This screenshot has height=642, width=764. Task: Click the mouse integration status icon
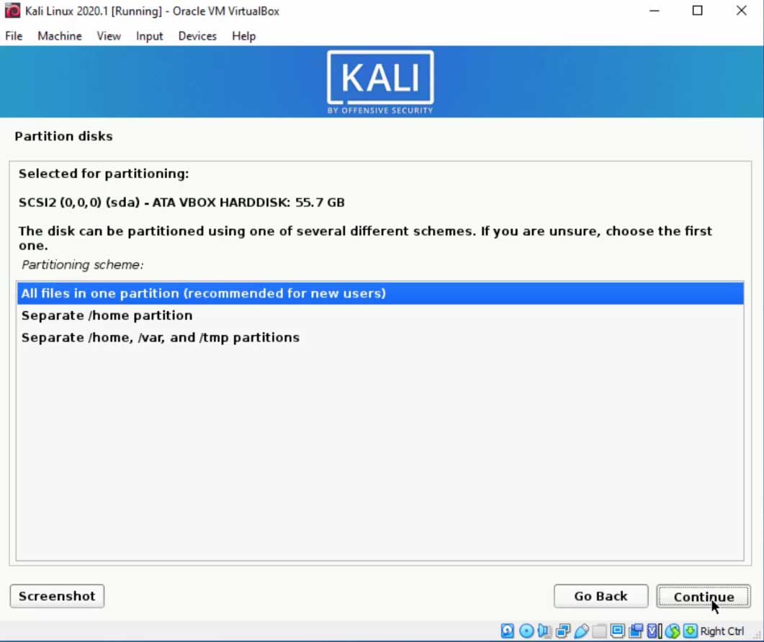coord(673,630)
